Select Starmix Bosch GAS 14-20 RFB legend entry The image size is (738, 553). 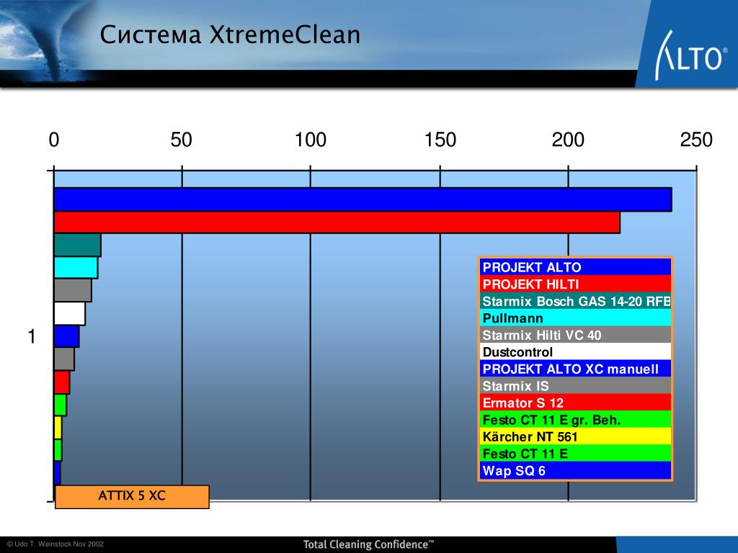576,301
